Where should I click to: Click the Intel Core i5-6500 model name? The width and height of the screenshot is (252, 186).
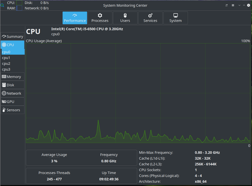[87, 29]
